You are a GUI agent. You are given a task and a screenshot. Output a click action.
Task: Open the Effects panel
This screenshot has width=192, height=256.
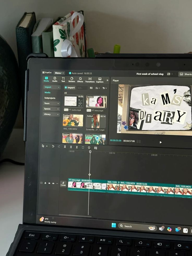tap(80, 80)
